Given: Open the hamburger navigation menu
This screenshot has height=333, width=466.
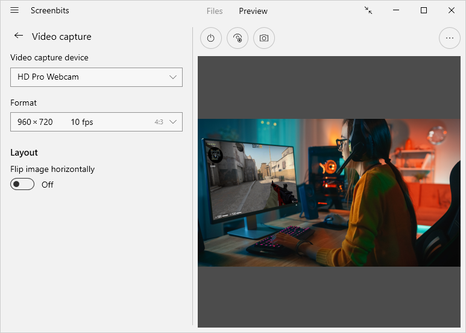Looking at the screenshot, I should point(14,10).
